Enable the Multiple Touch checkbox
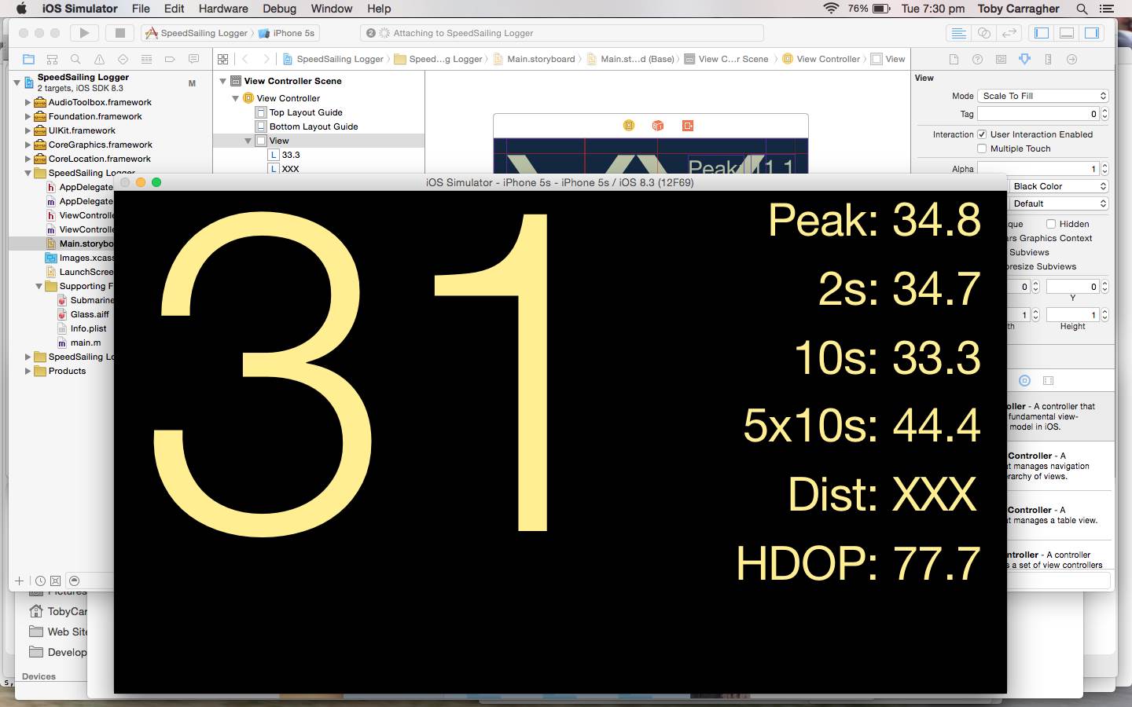This screenshot has height=707, width=1132. [982, 148]
